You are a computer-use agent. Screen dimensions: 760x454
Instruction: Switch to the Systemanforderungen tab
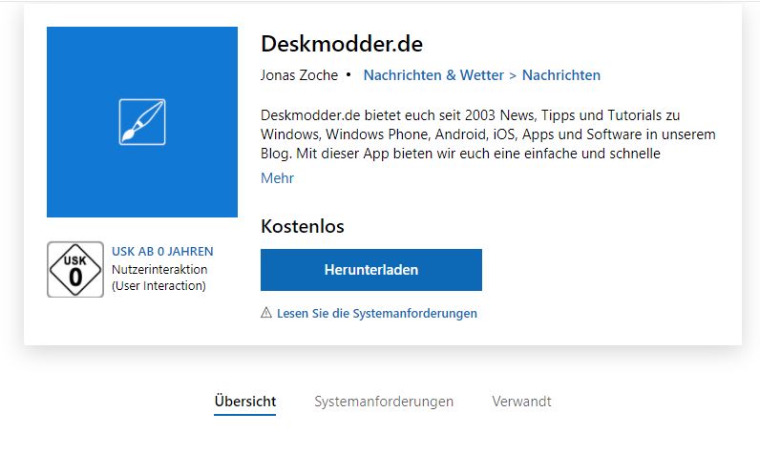[384, 402]
